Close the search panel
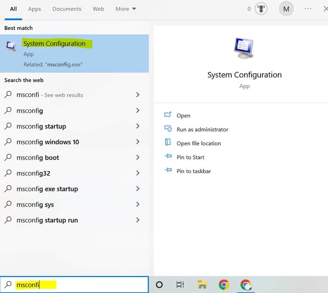The image size is (328, 293). pyautogui.click(x=326, y=9)
